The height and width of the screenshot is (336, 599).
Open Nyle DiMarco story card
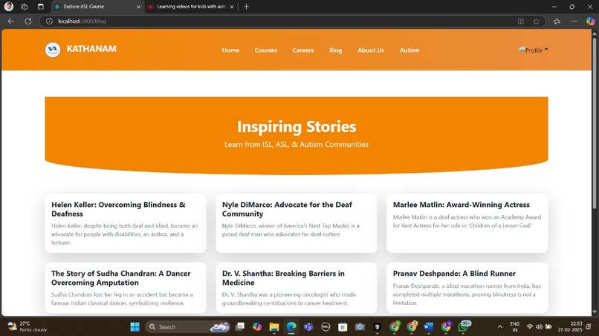pyautogui.click(x=297, y=223)
